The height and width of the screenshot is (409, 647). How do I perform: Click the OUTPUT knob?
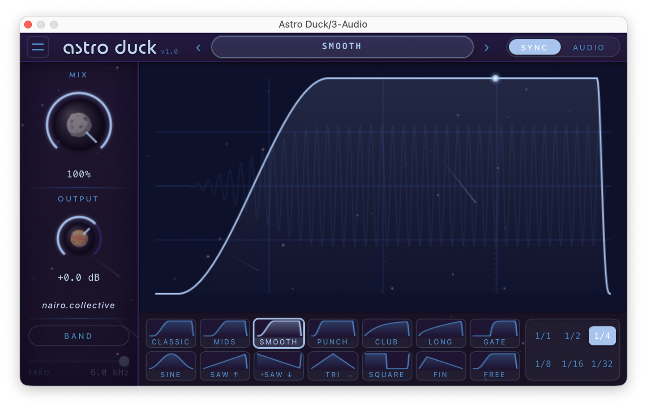(79, 238)
